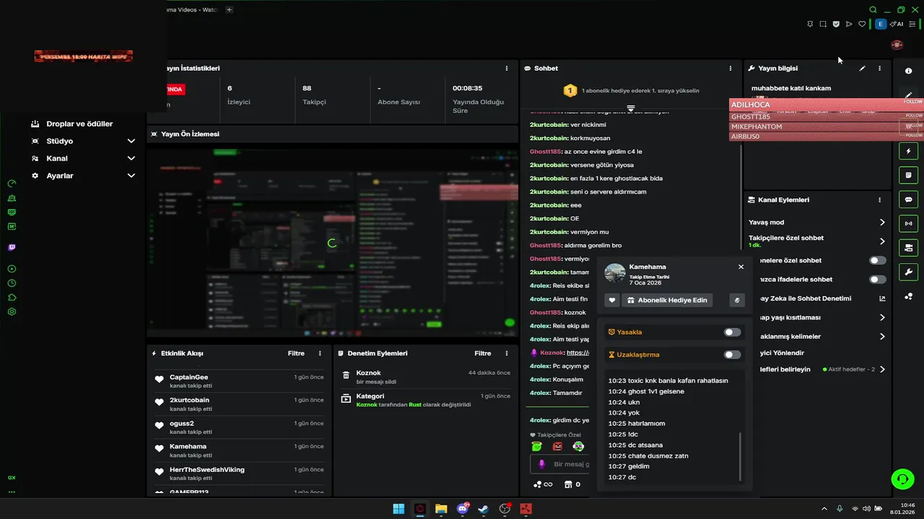Open the channel actions widget icon in sidebar

point(908,248)
